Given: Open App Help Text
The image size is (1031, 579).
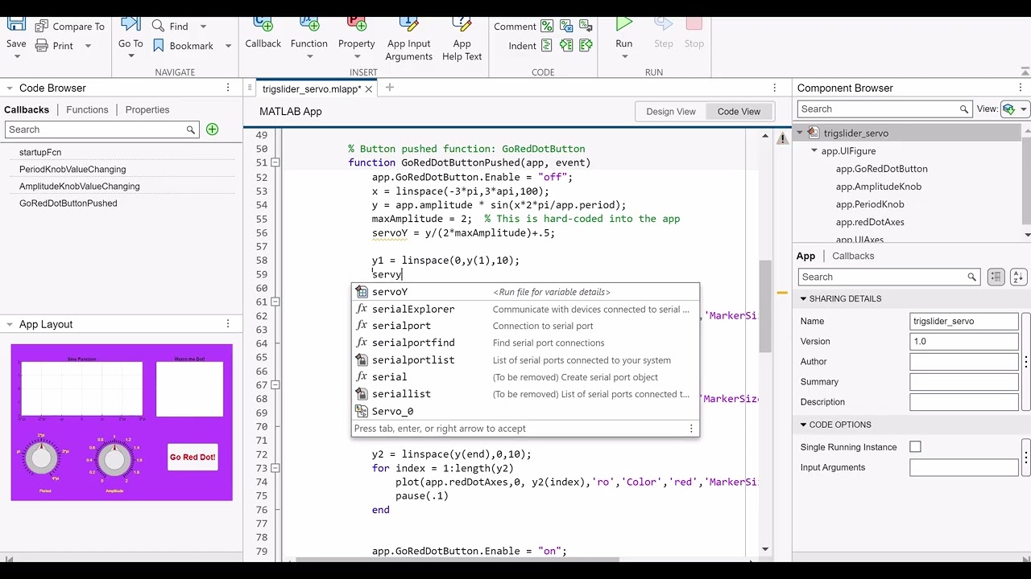Looking at the screenshot, I should click(462, 39).
